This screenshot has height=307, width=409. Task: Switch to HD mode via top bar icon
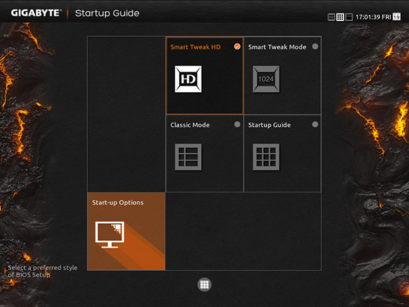click(331, 17)
